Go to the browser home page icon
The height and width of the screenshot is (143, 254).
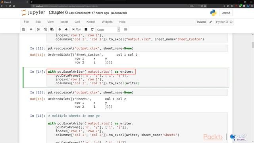pyautogui.click(x=14, y=6)
